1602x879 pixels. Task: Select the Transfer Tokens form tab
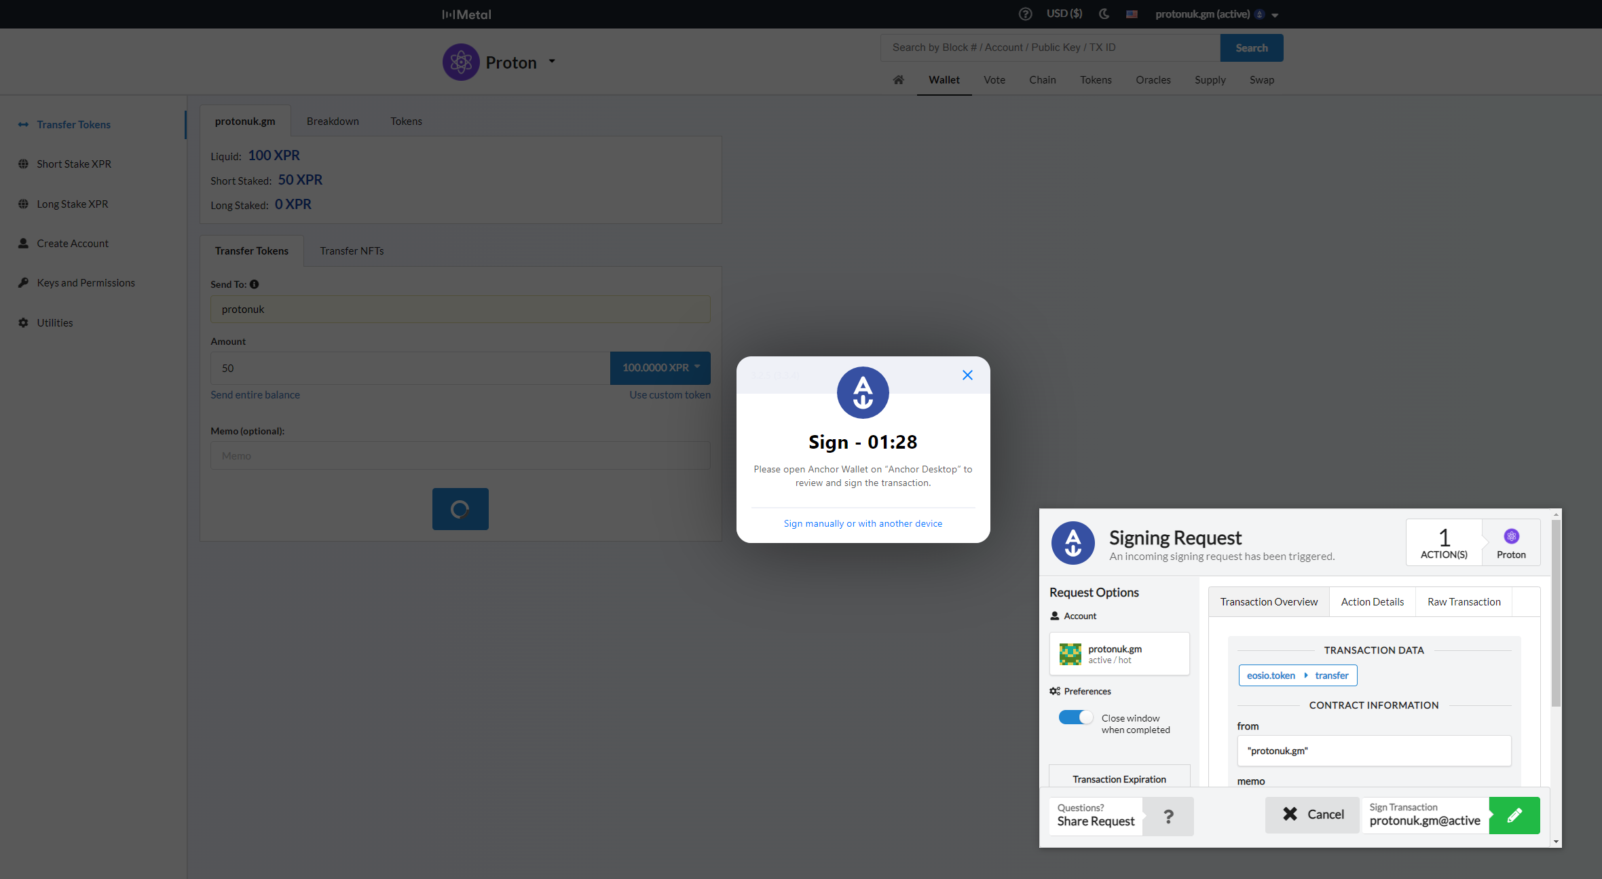coord(252,251)
